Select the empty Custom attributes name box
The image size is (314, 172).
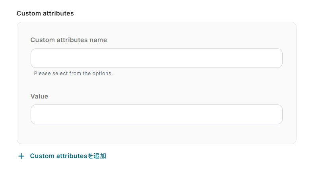156,58
